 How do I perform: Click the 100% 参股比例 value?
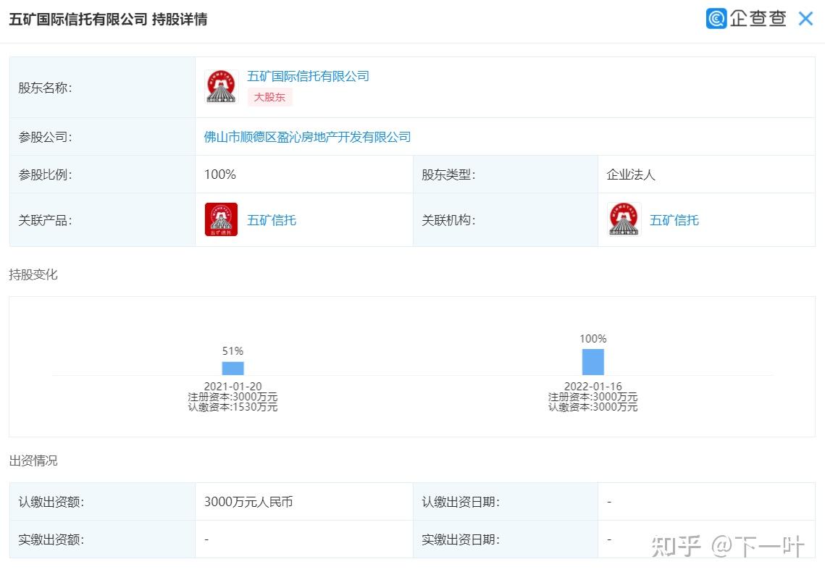click(220, 174)
